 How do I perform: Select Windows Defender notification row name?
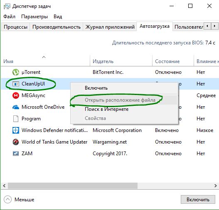tap(54, 130)
